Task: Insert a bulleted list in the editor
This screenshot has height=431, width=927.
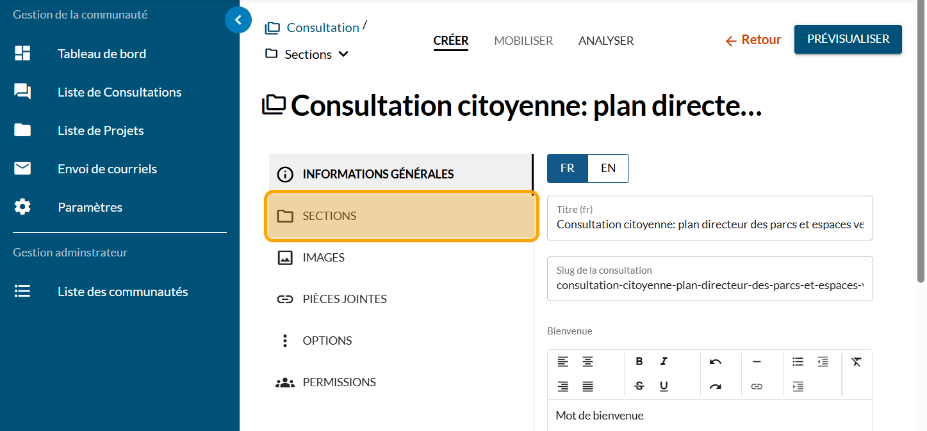Action: click(798, 361)
